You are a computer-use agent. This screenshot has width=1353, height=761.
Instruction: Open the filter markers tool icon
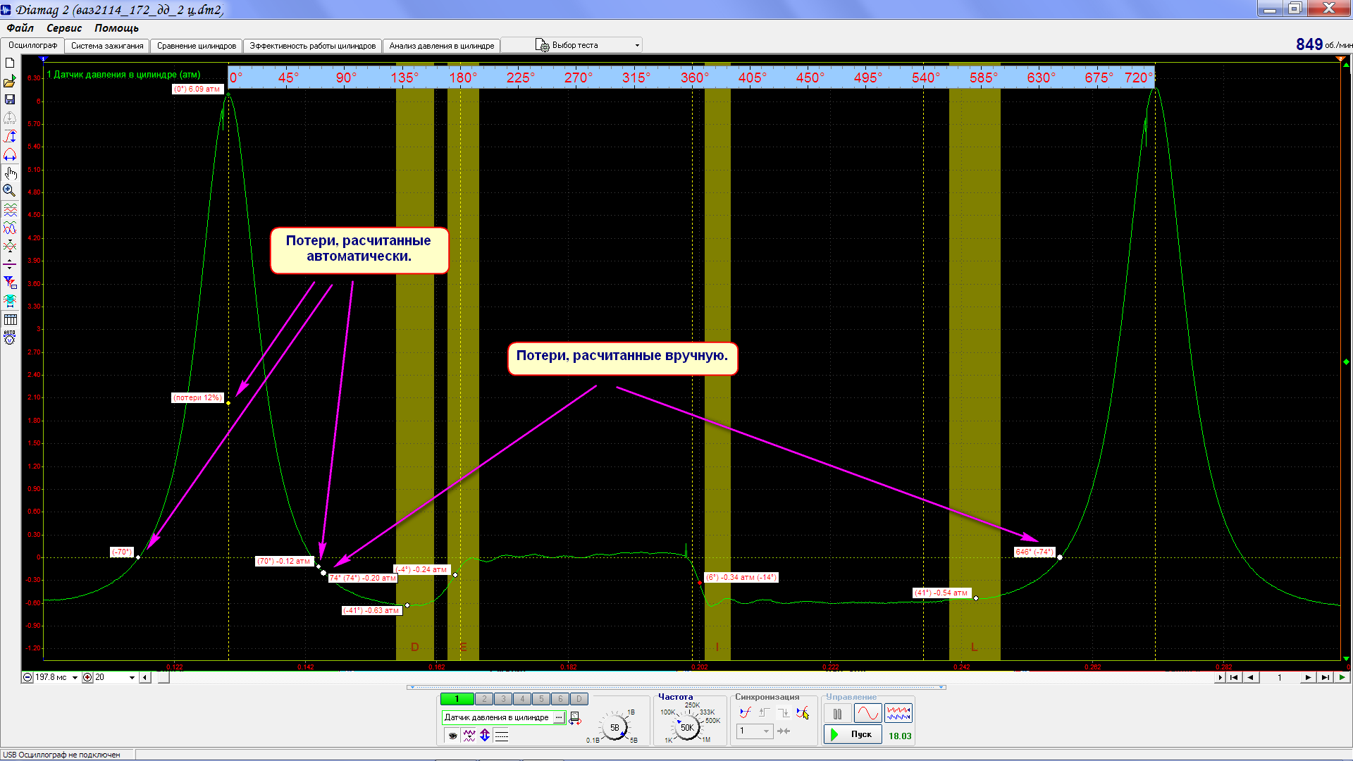tap(10, 283)
